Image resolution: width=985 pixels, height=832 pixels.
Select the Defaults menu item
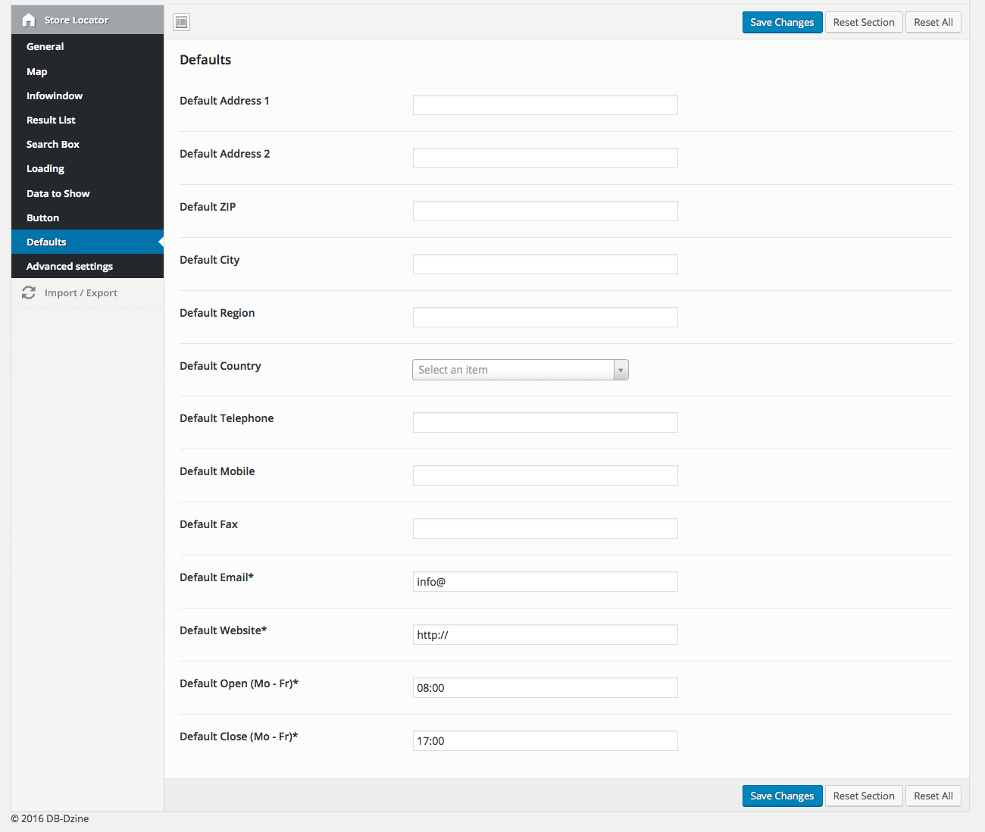tap(87, 242)
